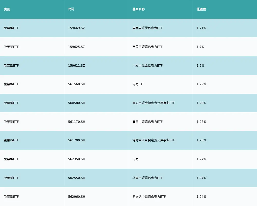This screenshot has height=206, width=257.
Task: Click fund name 嘉实国证绿色电力ETF
Action: pos(148,47)
